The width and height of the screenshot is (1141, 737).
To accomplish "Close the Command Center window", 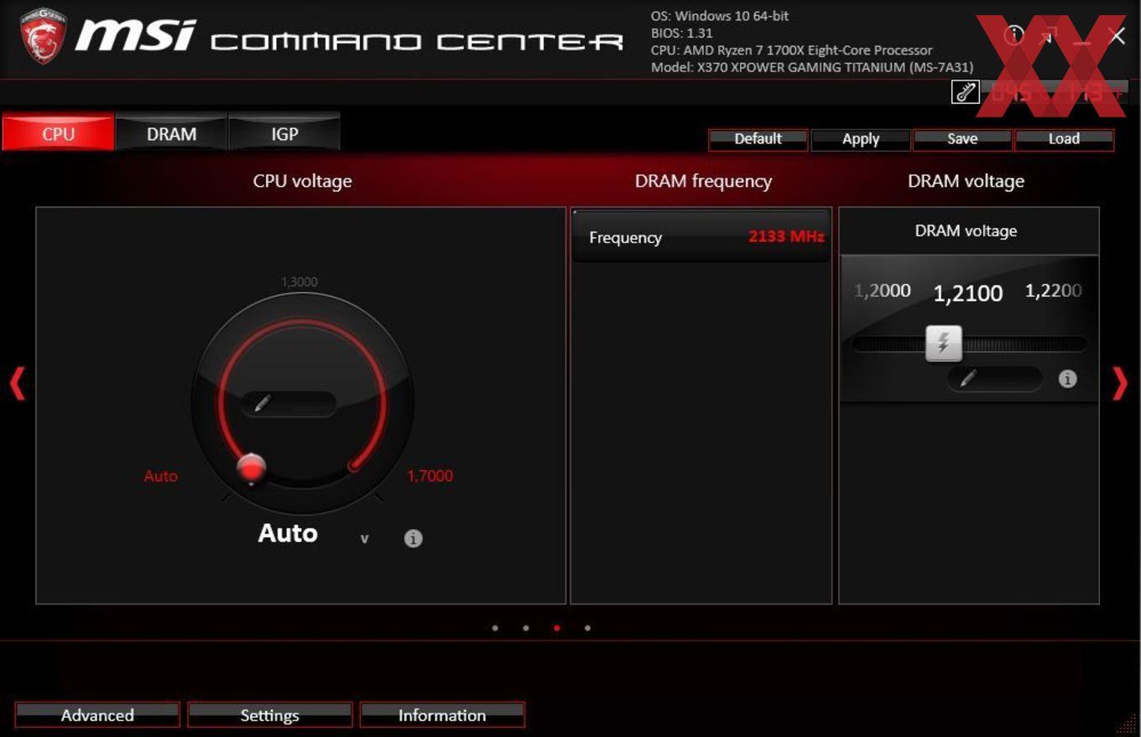I will tap(1117, 35).
